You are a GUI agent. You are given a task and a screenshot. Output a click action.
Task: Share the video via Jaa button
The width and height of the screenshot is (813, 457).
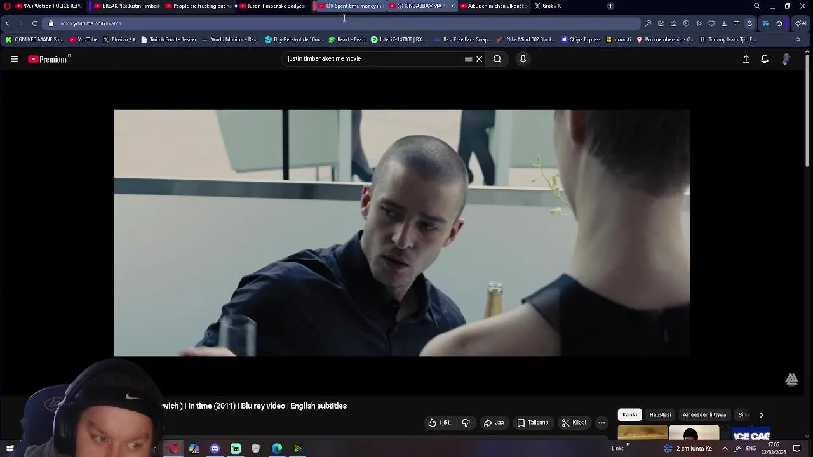[x=494, y=423]
